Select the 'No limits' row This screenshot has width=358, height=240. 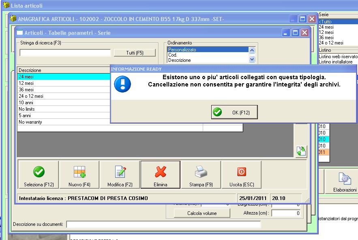click(64, 109)
